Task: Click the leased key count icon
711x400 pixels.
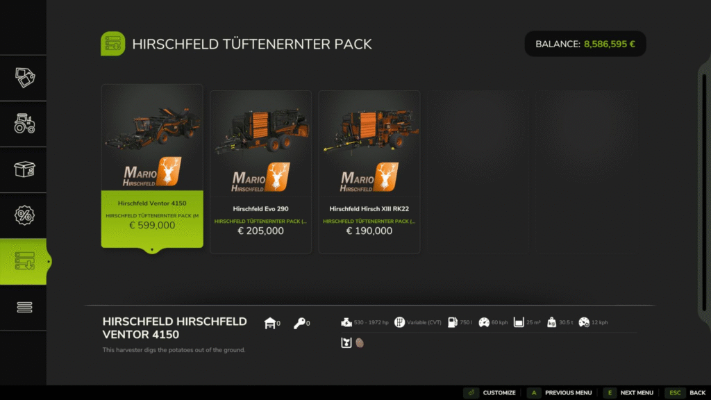Action: click(299, 323)
